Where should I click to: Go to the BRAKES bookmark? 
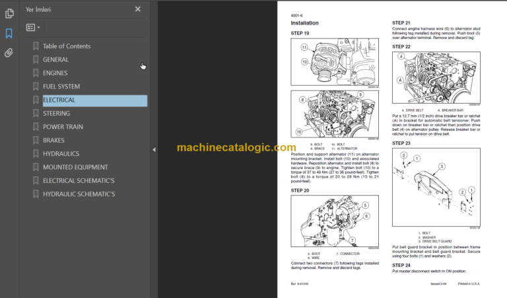tap(53, 141)
